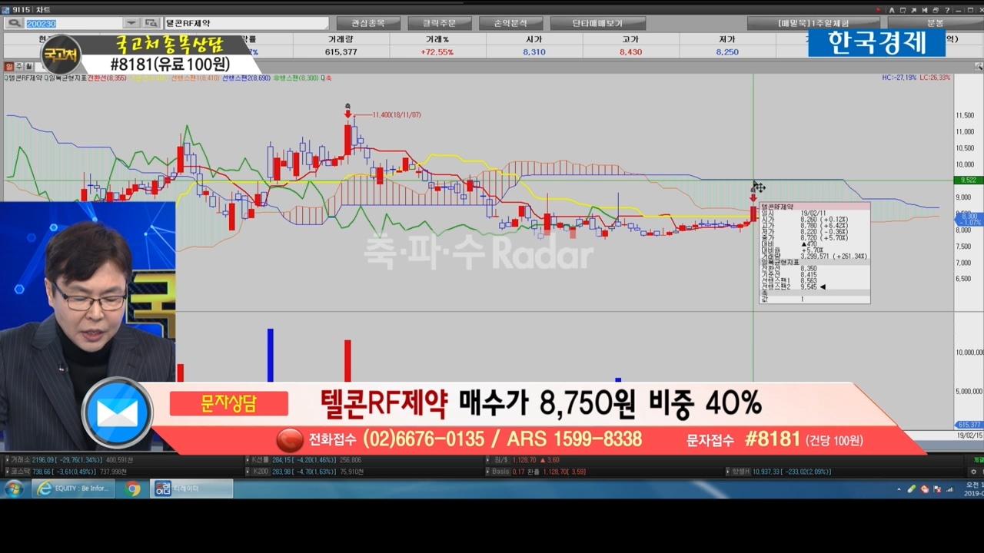The height and width of the screenshot is (553, 984).
Task: Click the stock search magnifier icon
Action: click(x=15, y=24)
